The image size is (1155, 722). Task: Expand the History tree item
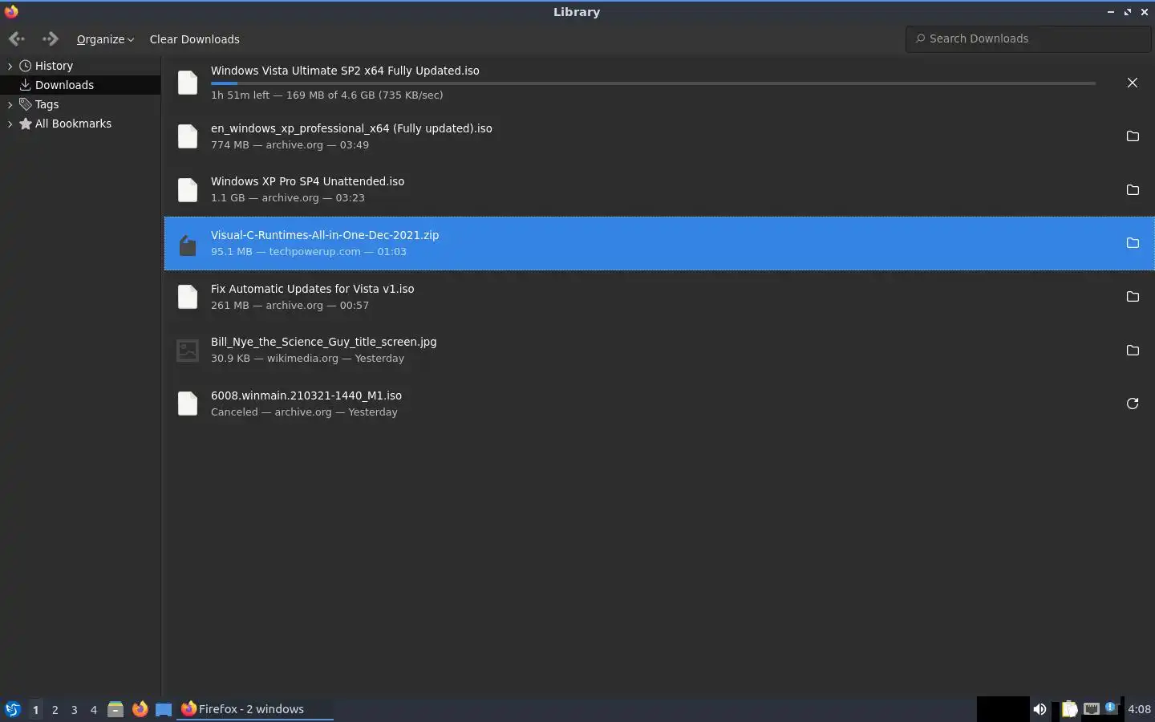click(x=10, y=66)
